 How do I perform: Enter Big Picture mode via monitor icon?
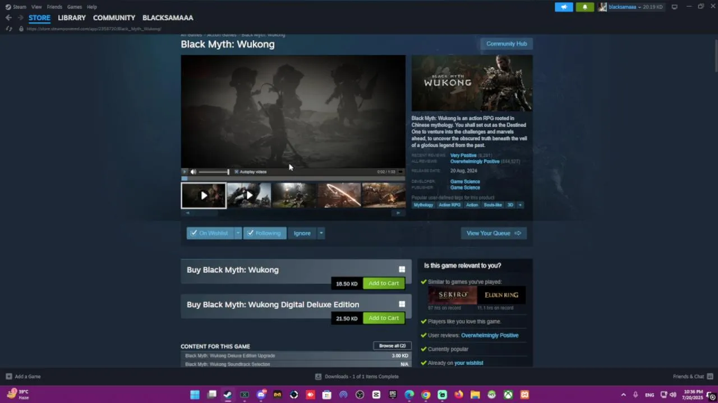click(675, 7)
